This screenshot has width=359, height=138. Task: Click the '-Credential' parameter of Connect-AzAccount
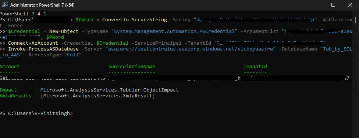[77, 43]
